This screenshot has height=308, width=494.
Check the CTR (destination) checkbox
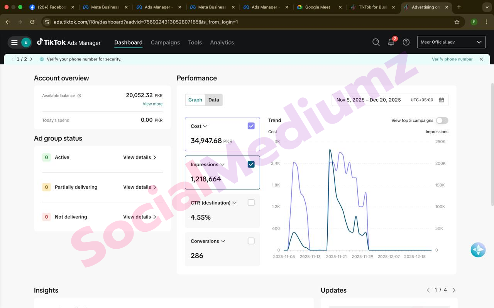click(251, 203)
